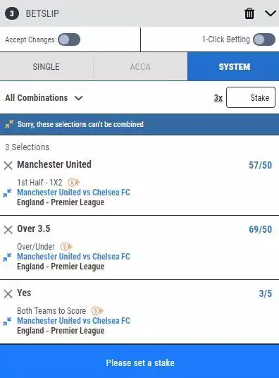
Task: Collapse the betslip with header chevron
Action: tap(271, 13)
